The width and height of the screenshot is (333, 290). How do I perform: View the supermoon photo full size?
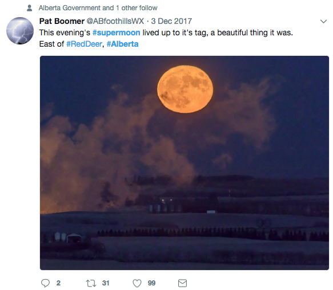coord(184,163)
